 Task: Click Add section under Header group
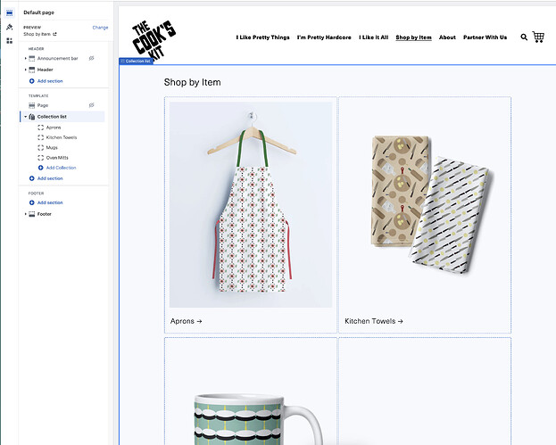point(50,81)
